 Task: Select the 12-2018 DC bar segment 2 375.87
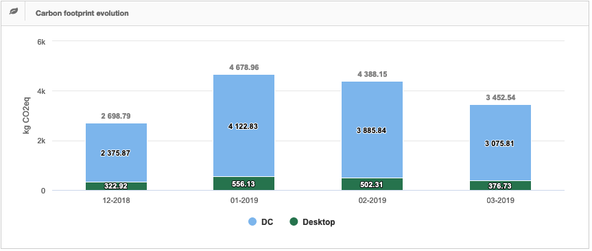click(116, 153)
